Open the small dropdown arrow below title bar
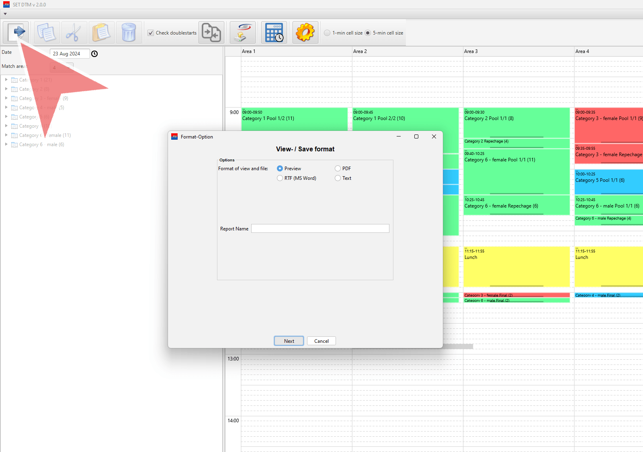643x452 pixels. coord(5,14)
